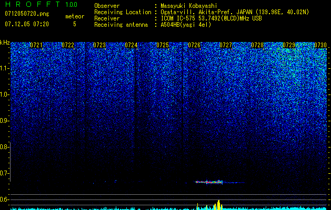Click the A504HB(yagi 4el) text
This screenshot has width=331, height=210.
tap(186, 25)
